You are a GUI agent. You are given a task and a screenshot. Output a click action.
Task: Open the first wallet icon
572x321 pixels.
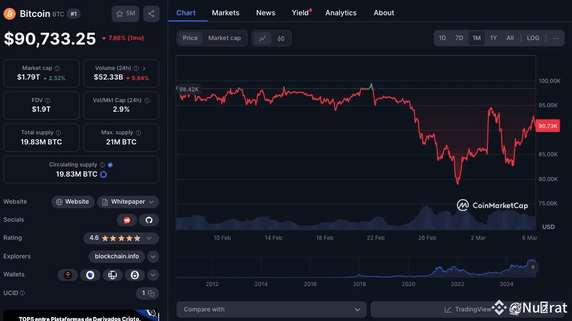(x=68, y=275)
